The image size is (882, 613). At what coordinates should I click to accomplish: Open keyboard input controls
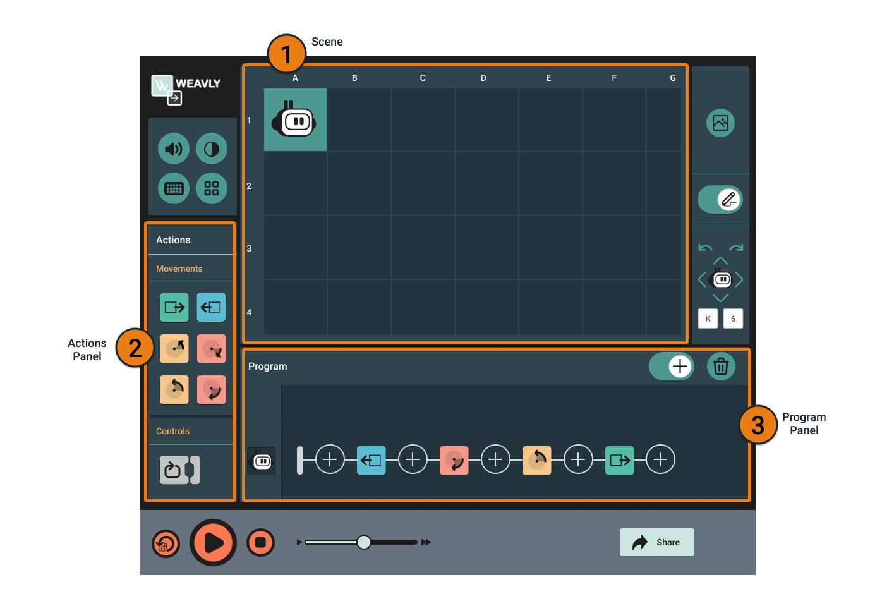coord(173,188)
